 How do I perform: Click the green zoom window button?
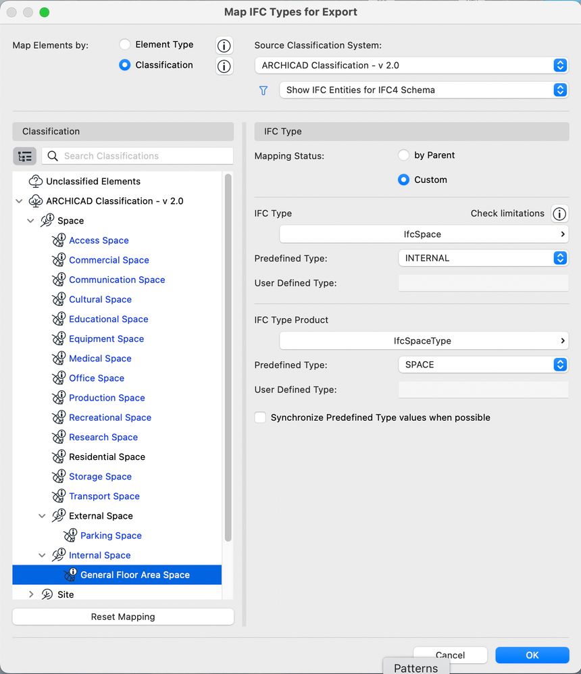(x=45, y=12)
